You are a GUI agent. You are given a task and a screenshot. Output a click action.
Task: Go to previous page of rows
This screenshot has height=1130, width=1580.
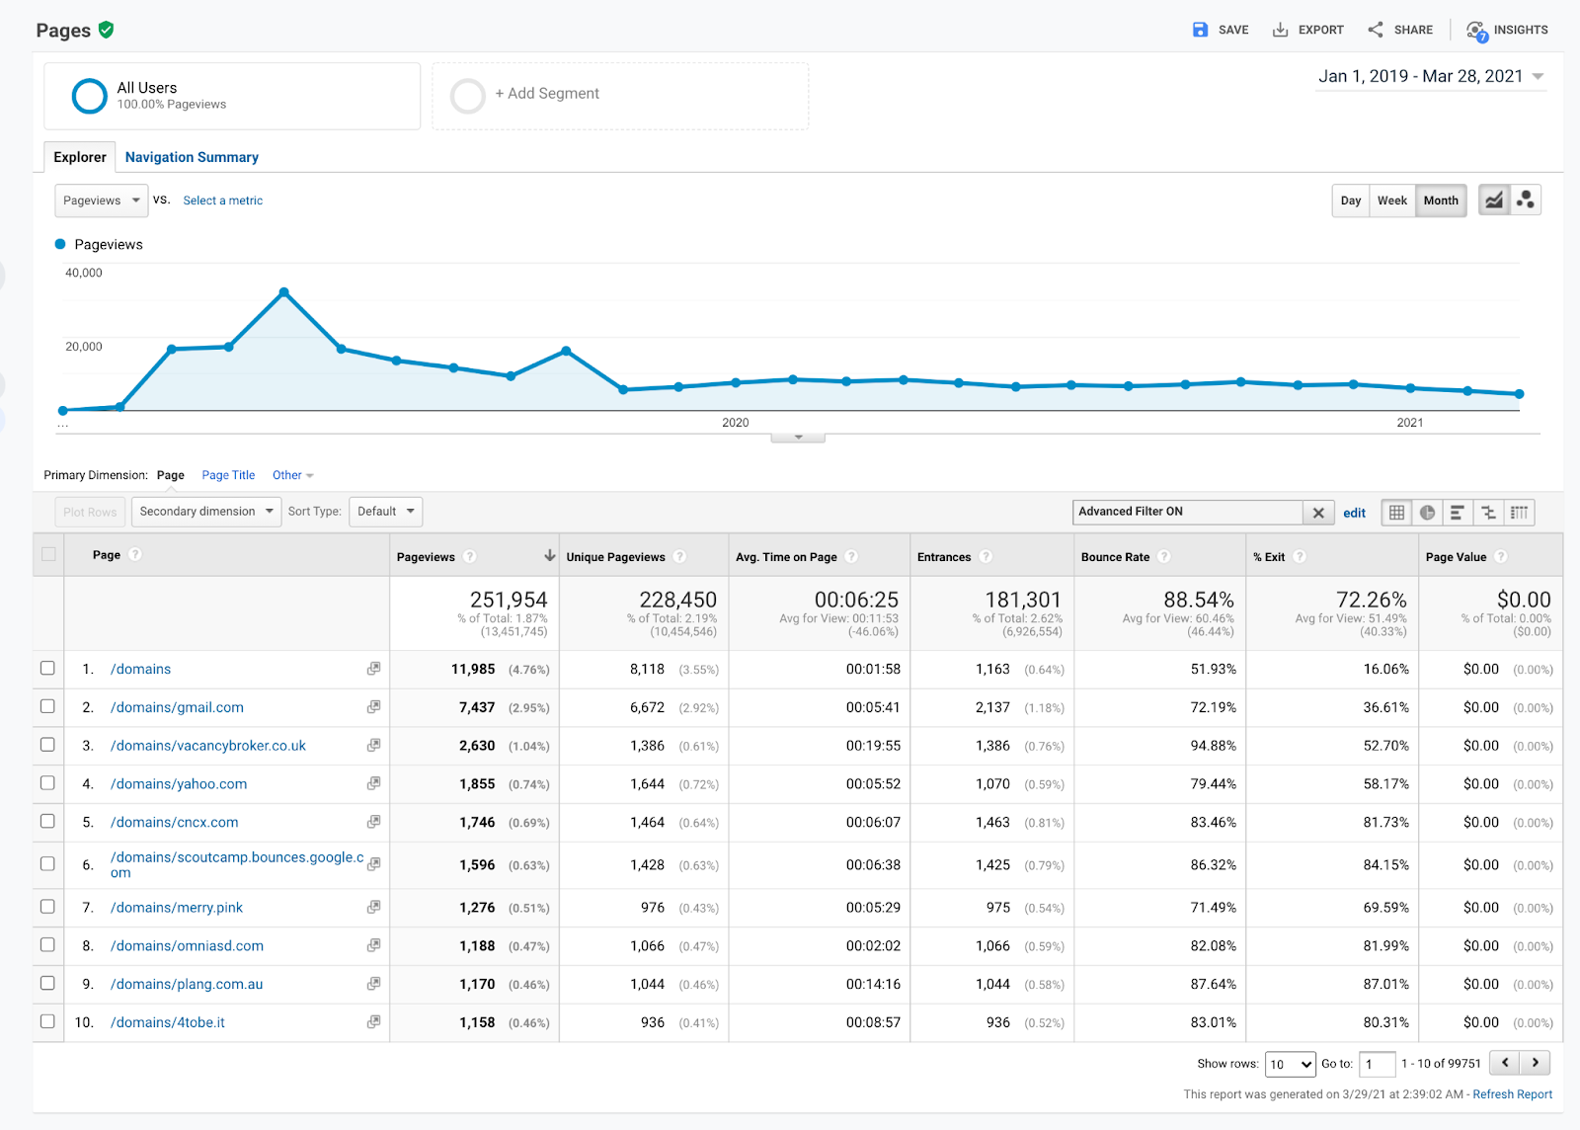1504,1063
